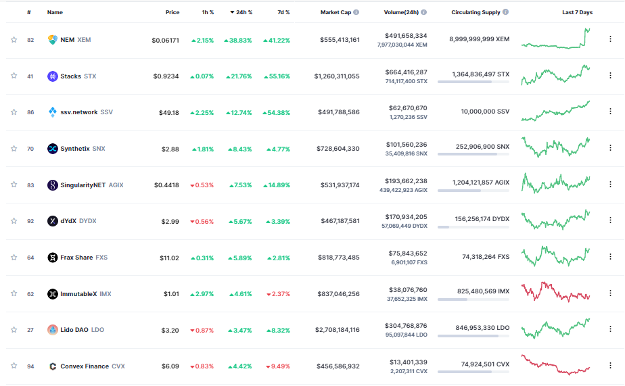Expand three-dot menu on Synthetix row

(x=610, y=148)
